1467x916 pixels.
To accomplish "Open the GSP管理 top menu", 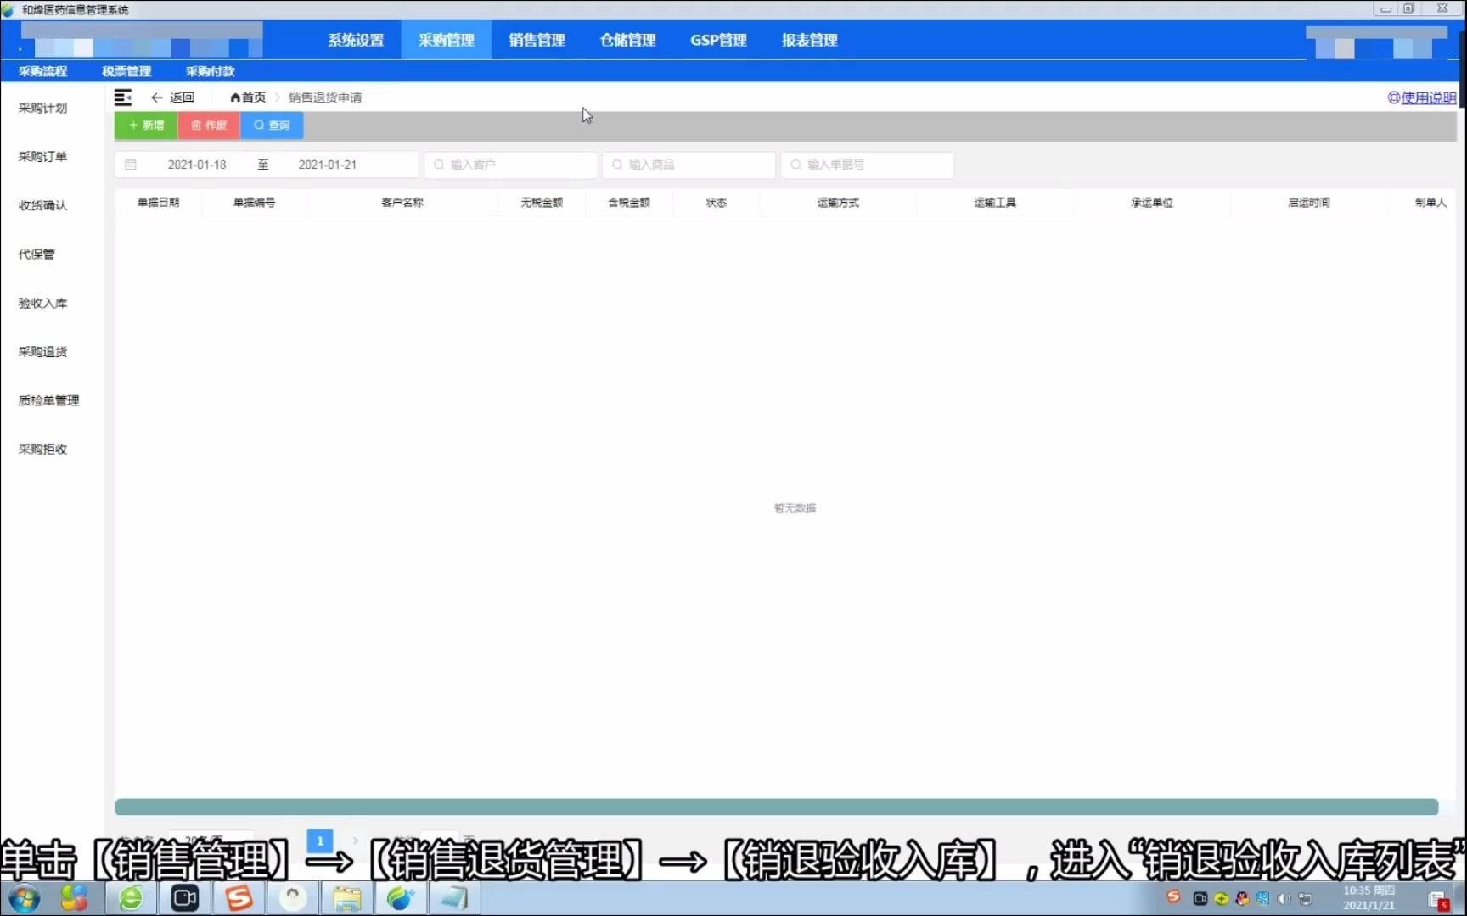I will pyautogui.click(x=718, y=40).
